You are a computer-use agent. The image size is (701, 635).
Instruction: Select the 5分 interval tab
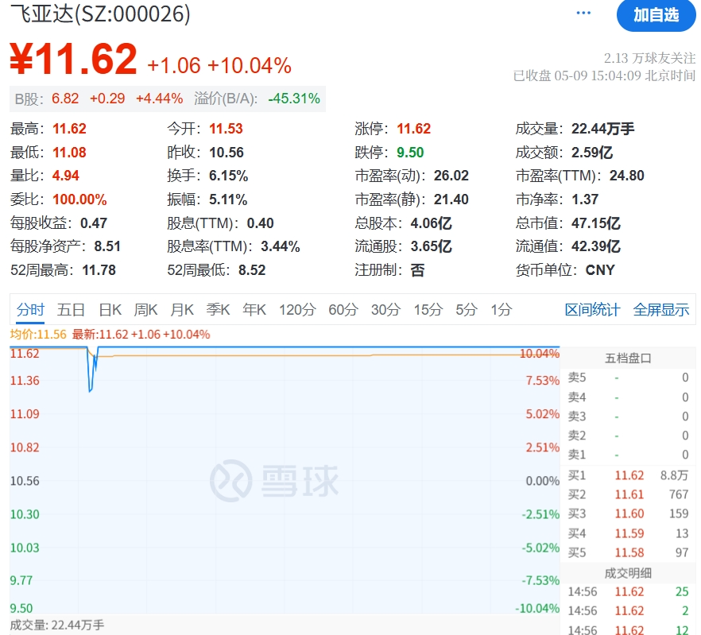click(467, 309)
